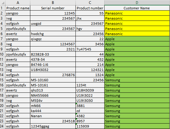Select cell containing 115939
This screenshot has width=170, height=129.
(90, 126)
